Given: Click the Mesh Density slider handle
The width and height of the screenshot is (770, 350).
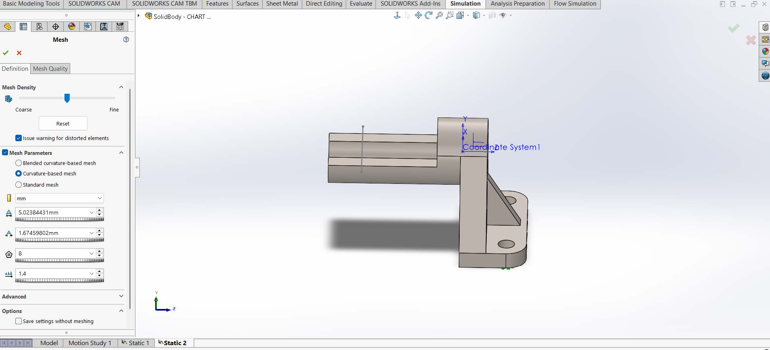Looking at the screenshot, I should coord(67,98).
